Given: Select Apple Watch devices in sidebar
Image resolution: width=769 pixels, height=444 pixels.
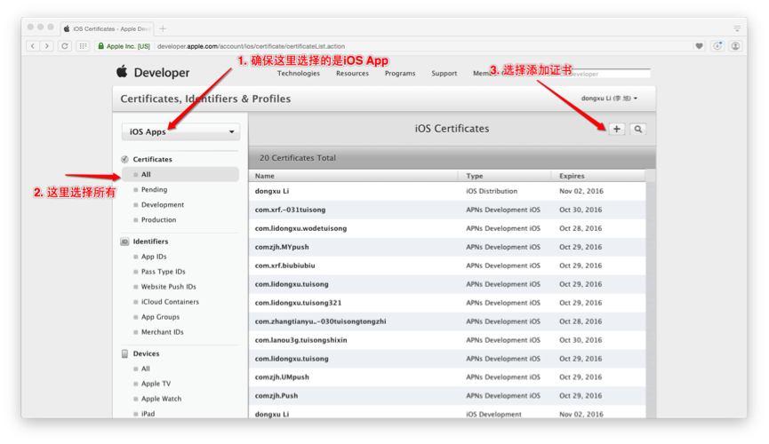Looking at the screenshot, I should click(x=161, y=399).
